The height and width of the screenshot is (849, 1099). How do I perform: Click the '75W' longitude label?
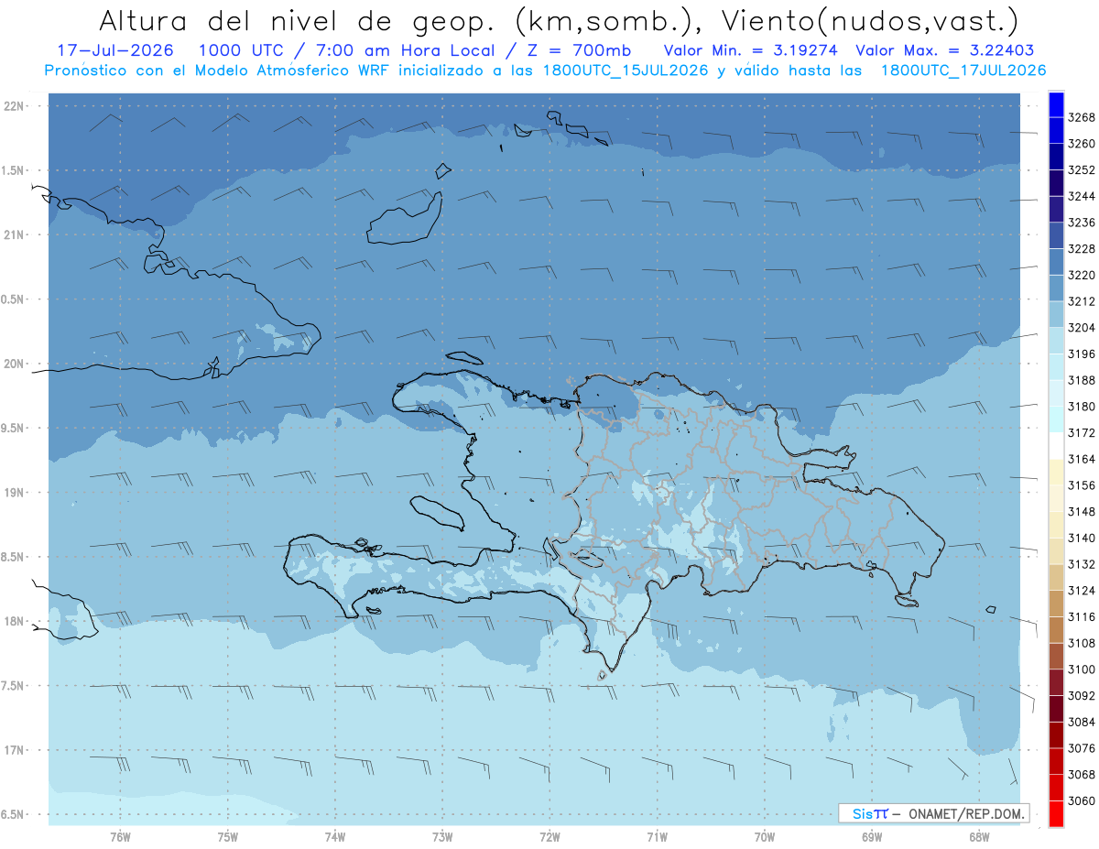[x=228, y=836]
